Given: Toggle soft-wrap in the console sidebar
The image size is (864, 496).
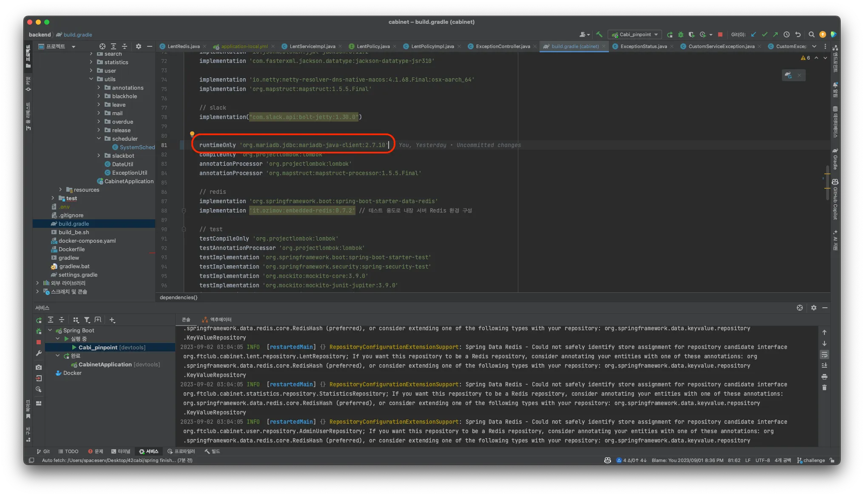Looking at the screenshot, I should pyautogui.click(x=824, y=354).
